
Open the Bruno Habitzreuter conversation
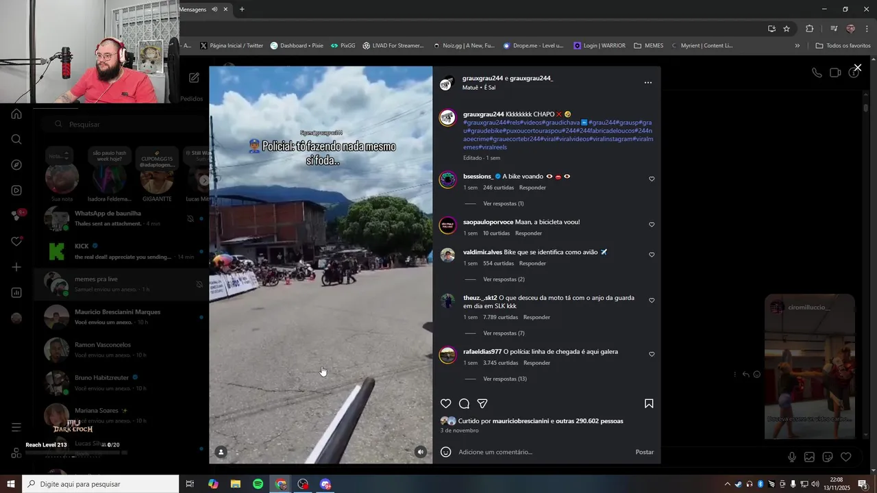pos(121,382)
